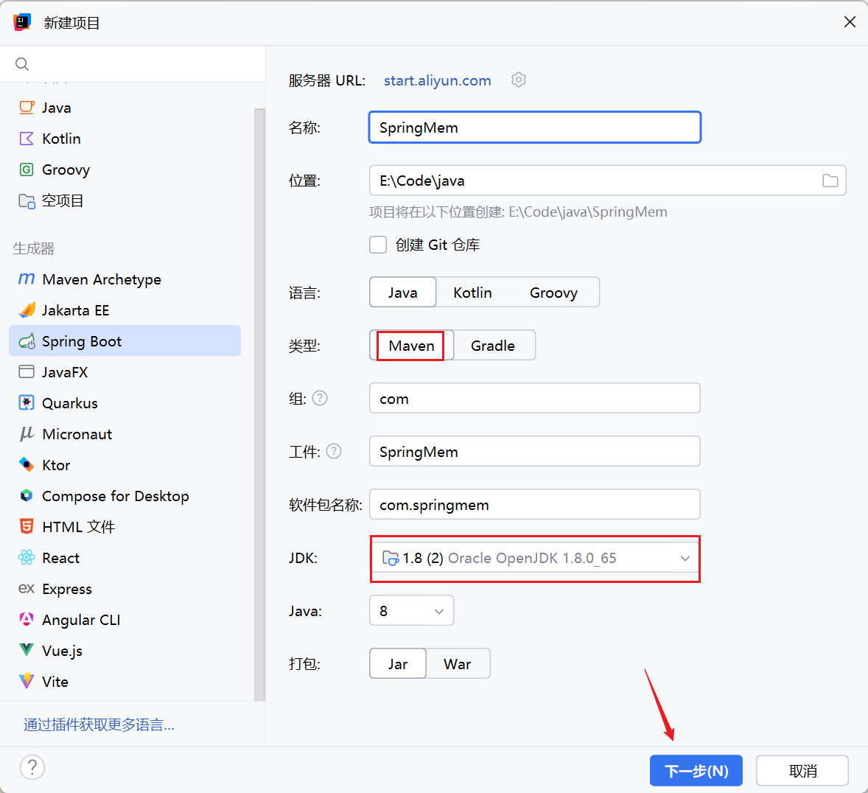
Task: Select Jar packaging
Action: [397, 664]
